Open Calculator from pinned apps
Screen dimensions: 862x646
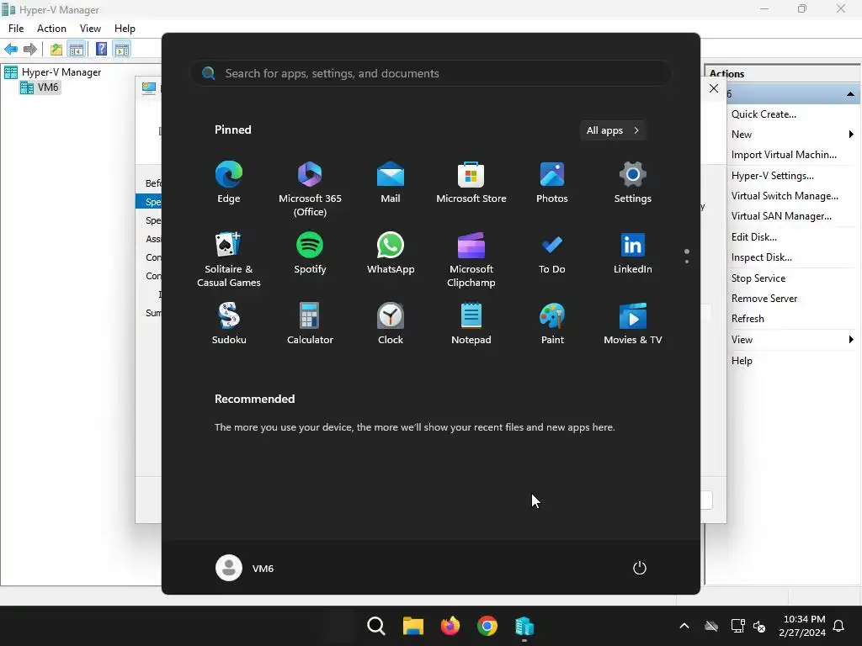click(x=310, y=324)
